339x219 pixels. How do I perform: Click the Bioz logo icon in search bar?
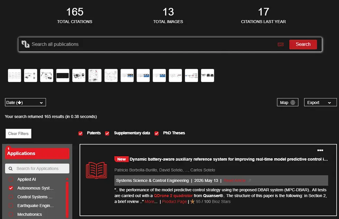[25, 44]
